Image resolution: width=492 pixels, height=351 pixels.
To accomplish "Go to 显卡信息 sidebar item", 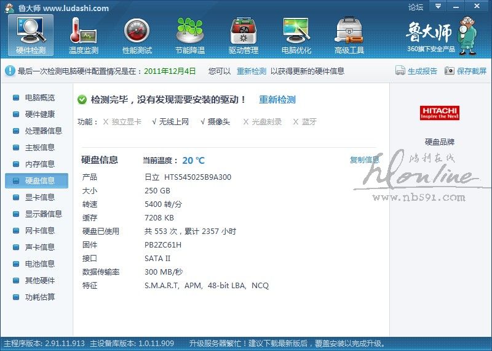I will click(39, 198).
